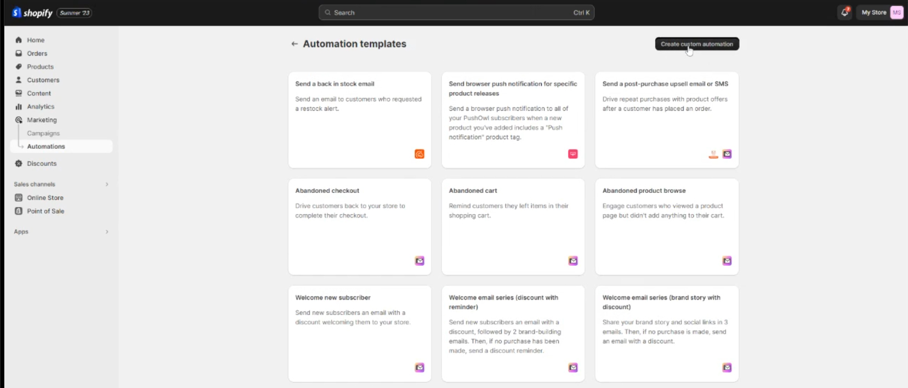Open the My Store account menu
This screenshot has width=908, height=388.
coord(882,13)
